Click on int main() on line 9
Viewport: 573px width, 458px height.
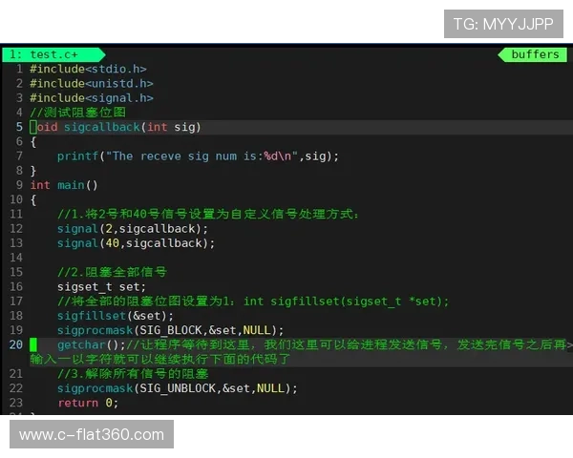(64, 185)
